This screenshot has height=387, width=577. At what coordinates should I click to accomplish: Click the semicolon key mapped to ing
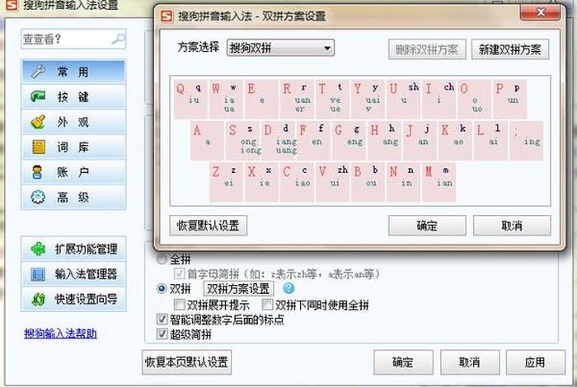click(526, 141)
